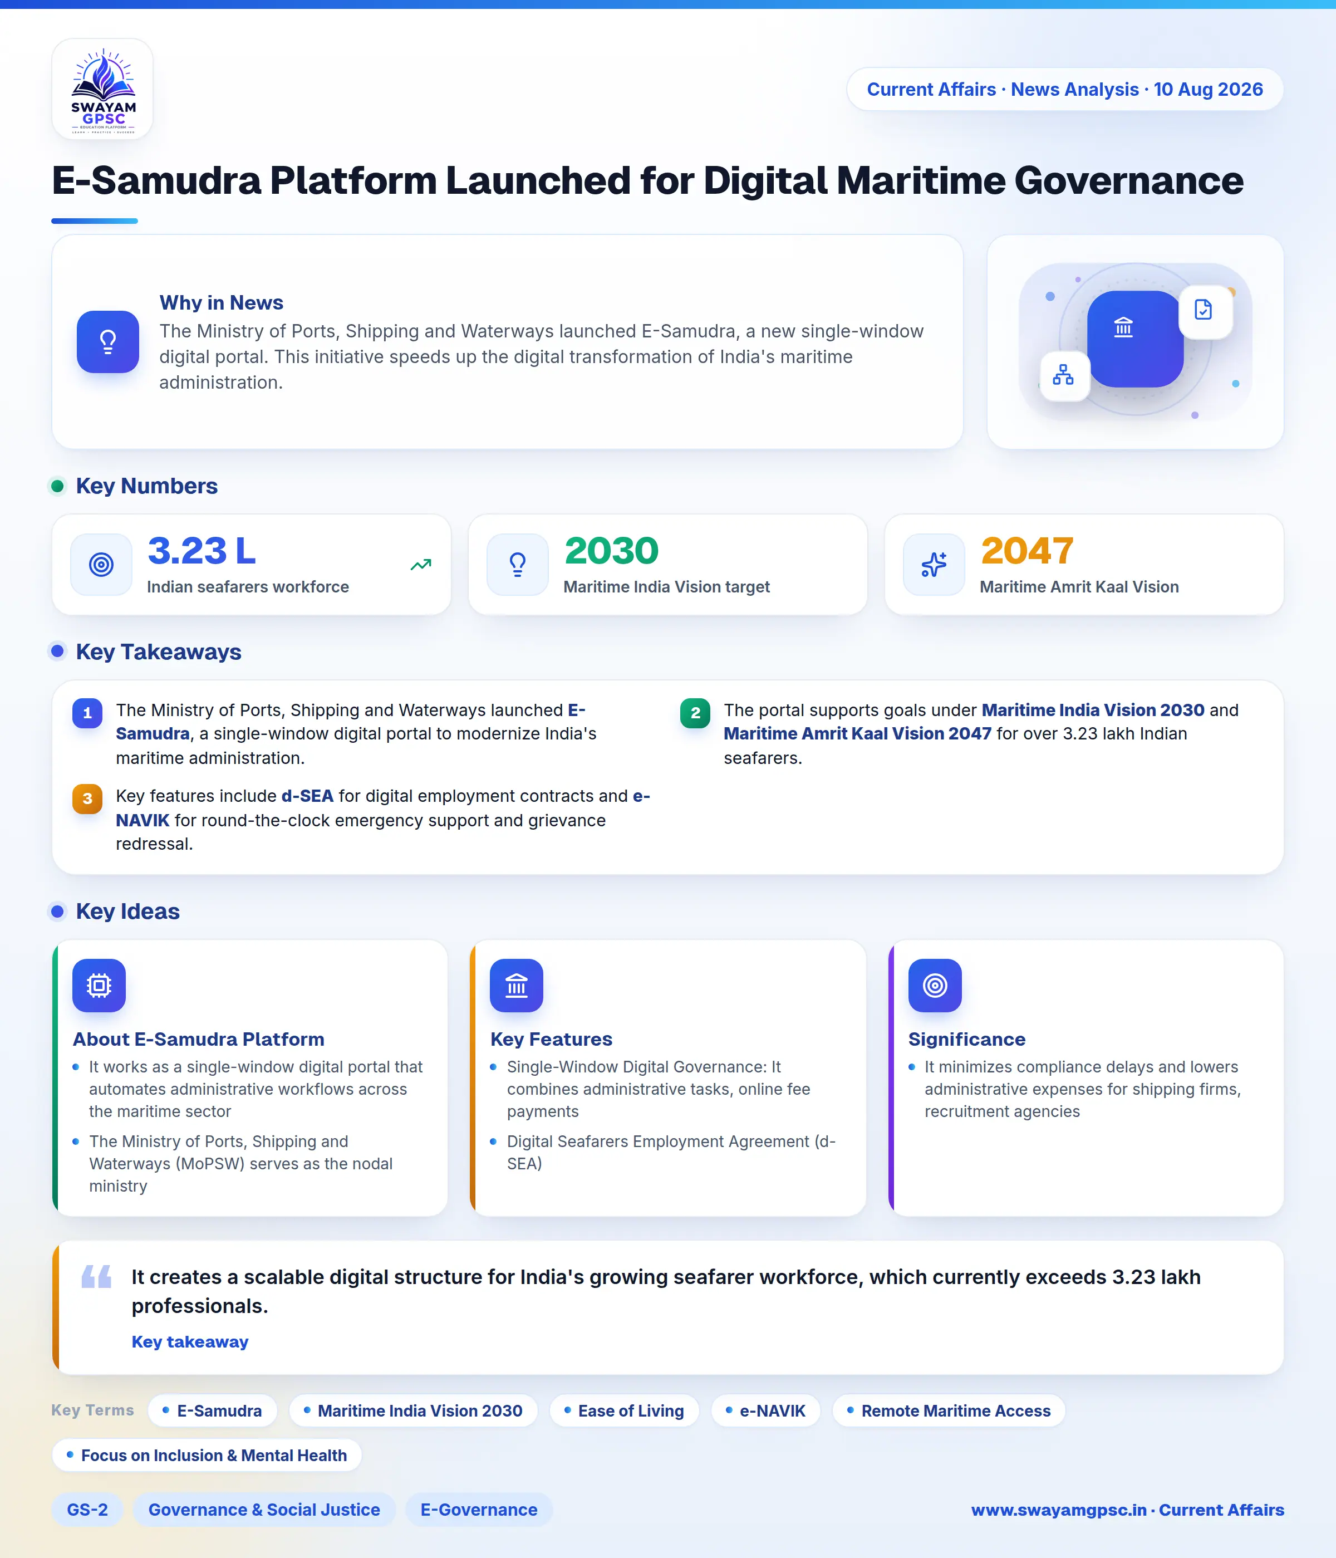1336x1558 pixels.
Task: Select the Ease of Living term chip
Action: click(625, 1410)
